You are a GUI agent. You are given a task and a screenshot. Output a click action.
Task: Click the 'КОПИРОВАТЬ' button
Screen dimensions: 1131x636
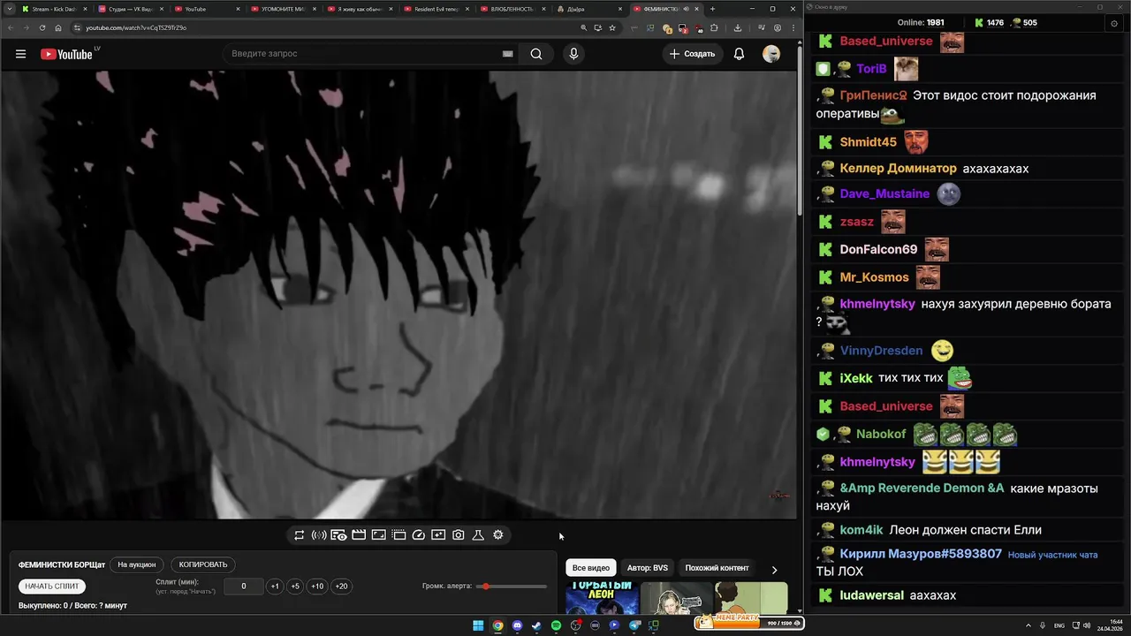(x=203, y=564)
